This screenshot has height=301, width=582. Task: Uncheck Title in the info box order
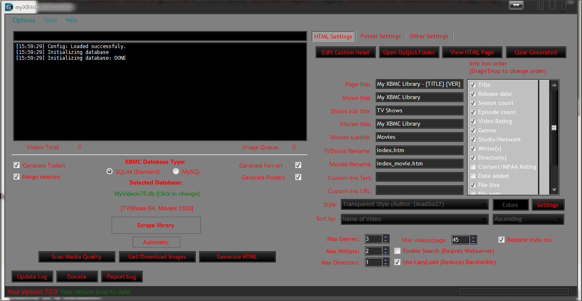click(x=473, y=85)
